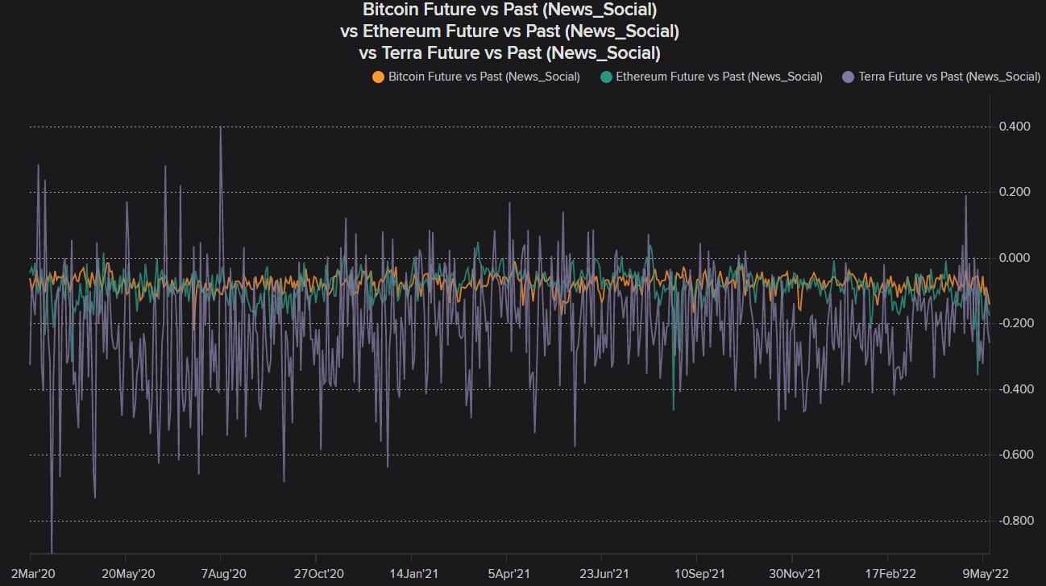Toggle Ethereum Future vs Past legend label
This screenshot has height=586, width=1046.
(x=719, y=77)
